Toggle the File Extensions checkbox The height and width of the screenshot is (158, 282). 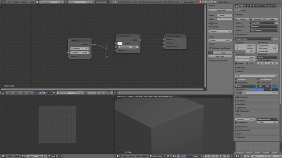pyautogui.click(x=259, y=79)
